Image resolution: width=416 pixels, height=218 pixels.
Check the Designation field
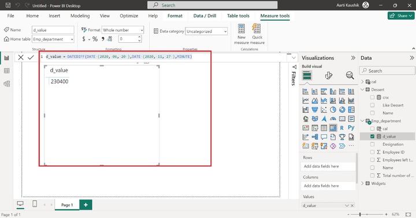(372, 144)
